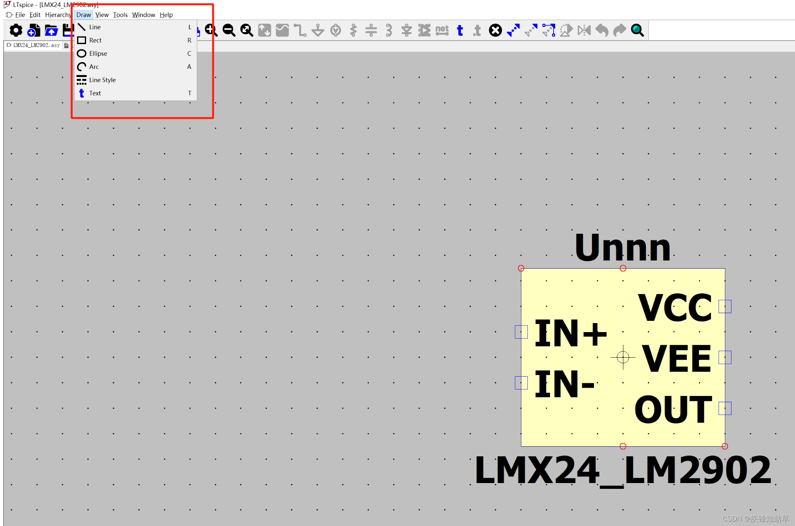Click the zoom out magnifier icon
This screenshot has width=795, height=526.
(x=229, y=30)
